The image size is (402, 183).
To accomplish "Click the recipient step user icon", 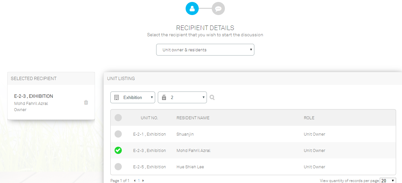I will click(x=192, y=8).
